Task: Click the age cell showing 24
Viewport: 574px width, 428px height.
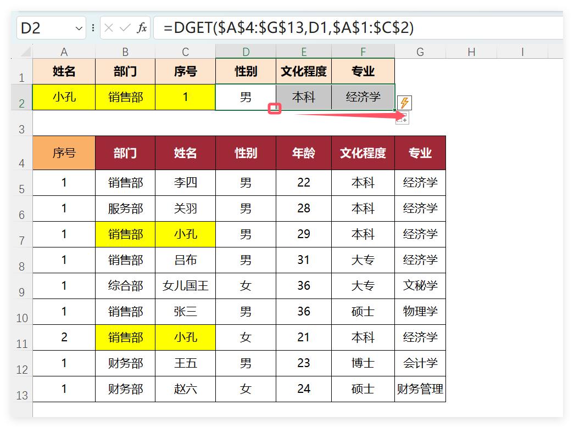Action: (303, 389)
